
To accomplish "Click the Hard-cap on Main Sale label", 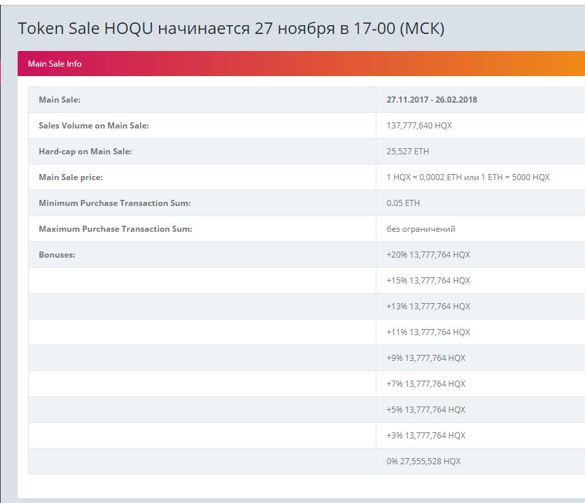I will [x=86, y=152].
